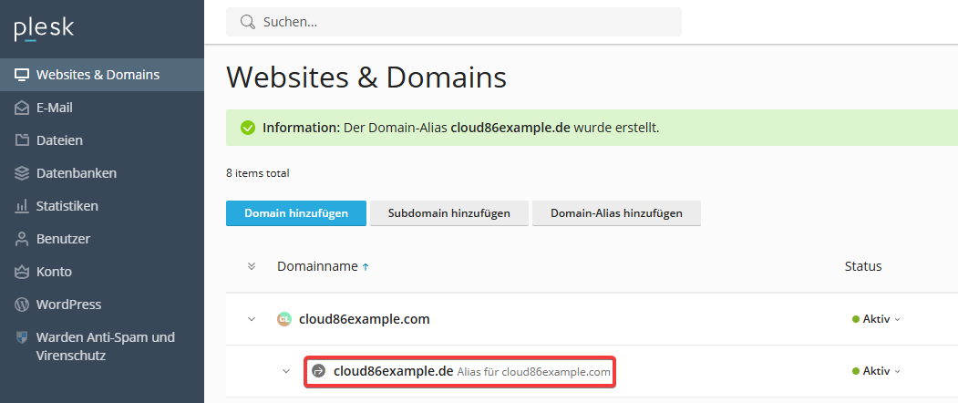Click the Konto crown icon

pyautogui.click(x=22, y=272)
